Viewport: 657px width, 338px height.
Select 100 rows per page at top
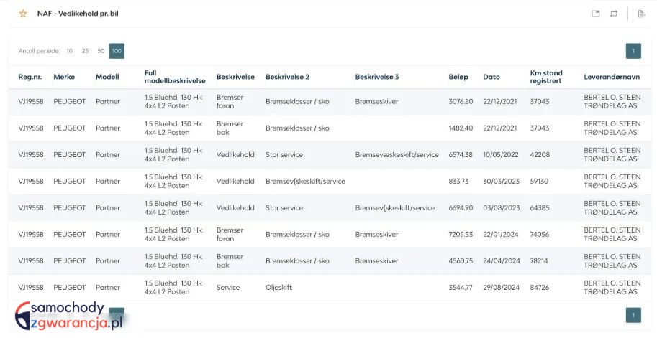pos(117,51)
